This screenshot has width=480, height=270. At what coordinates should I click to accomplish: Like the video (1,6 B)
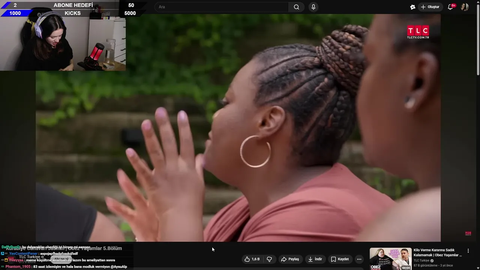[252, 259]
